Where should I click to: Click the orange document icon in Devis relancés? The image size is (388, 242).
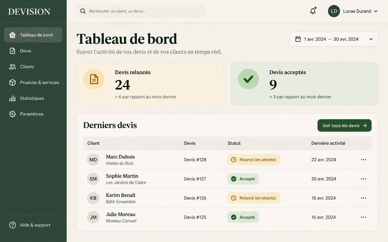94,79
